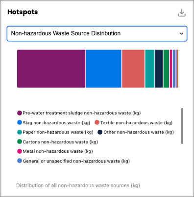194x197 pixels.
Task: Select the green Cartons waste bar segment
Action: [166, 69]
